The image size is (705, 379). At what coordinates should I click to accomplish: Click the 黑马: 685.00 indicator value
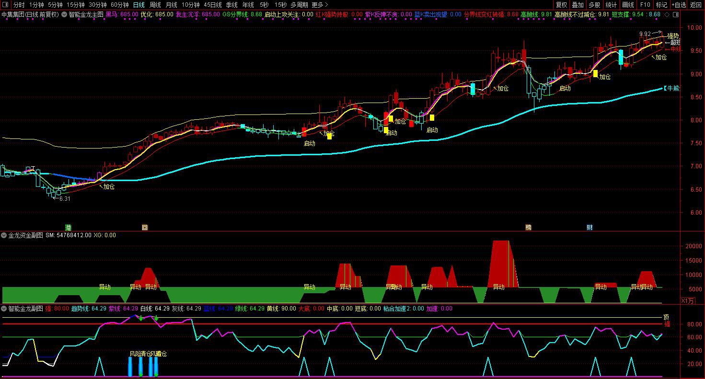(122, 14)
